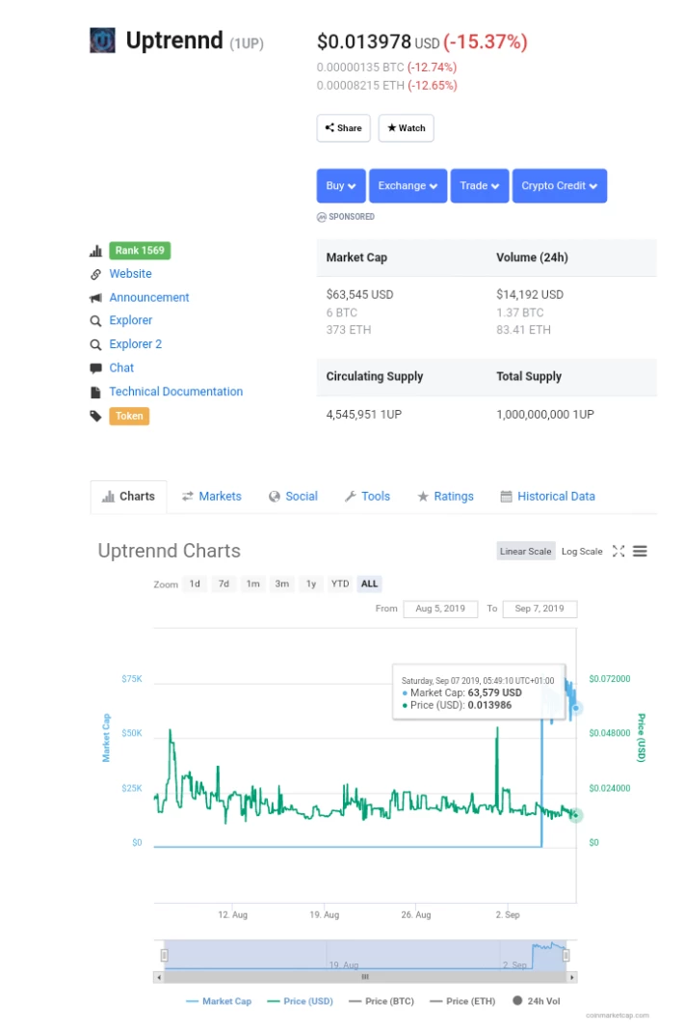The height and width of the screenshot is (1032, 684).
Task: Click the chain link icon beside Website
Action: point(96,274)
